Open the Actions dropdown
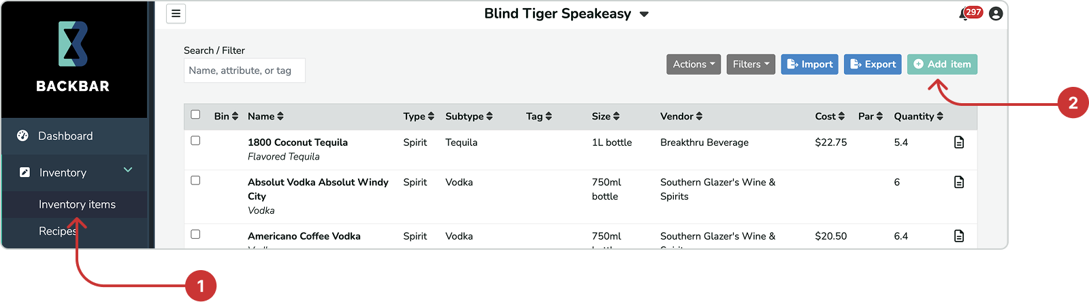This screenshot has height=302, width=1089. (x=694, y=64)
